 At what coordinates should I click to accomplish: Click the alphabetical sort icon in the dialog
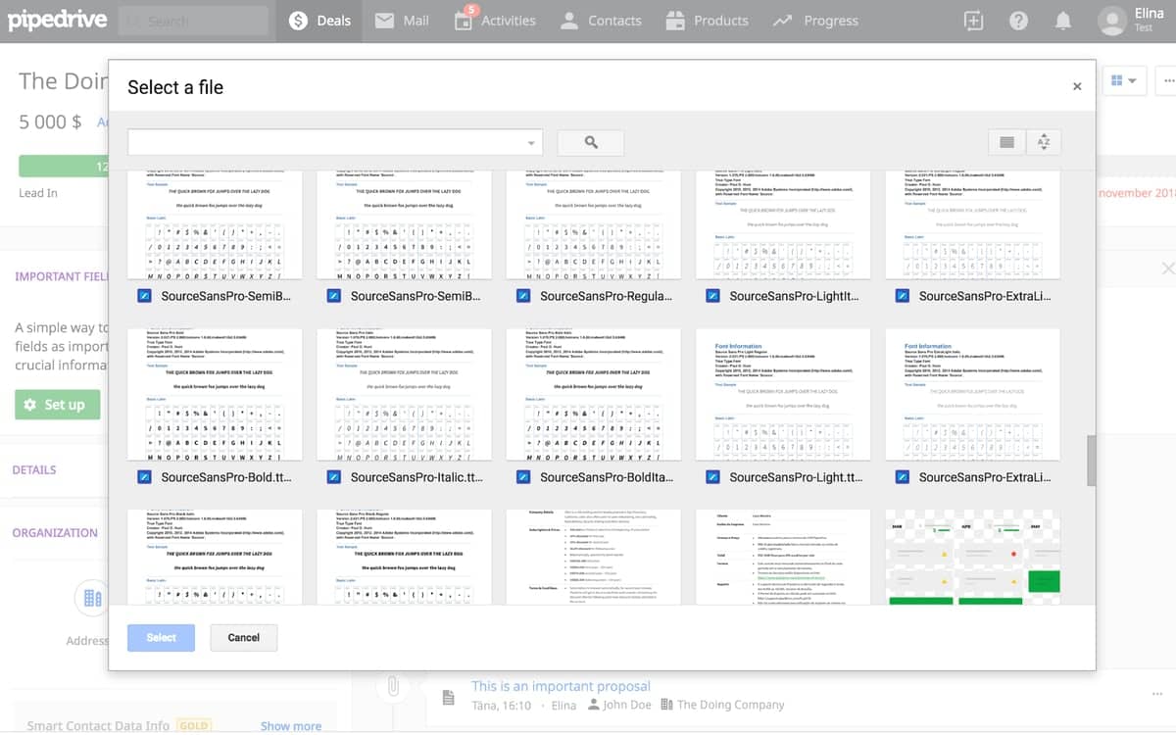pos(1043,142)
